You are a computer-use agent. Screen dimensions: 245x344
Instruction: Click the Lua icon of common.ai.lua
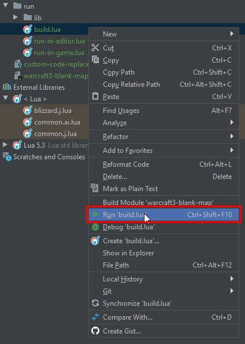pos(28,122)
